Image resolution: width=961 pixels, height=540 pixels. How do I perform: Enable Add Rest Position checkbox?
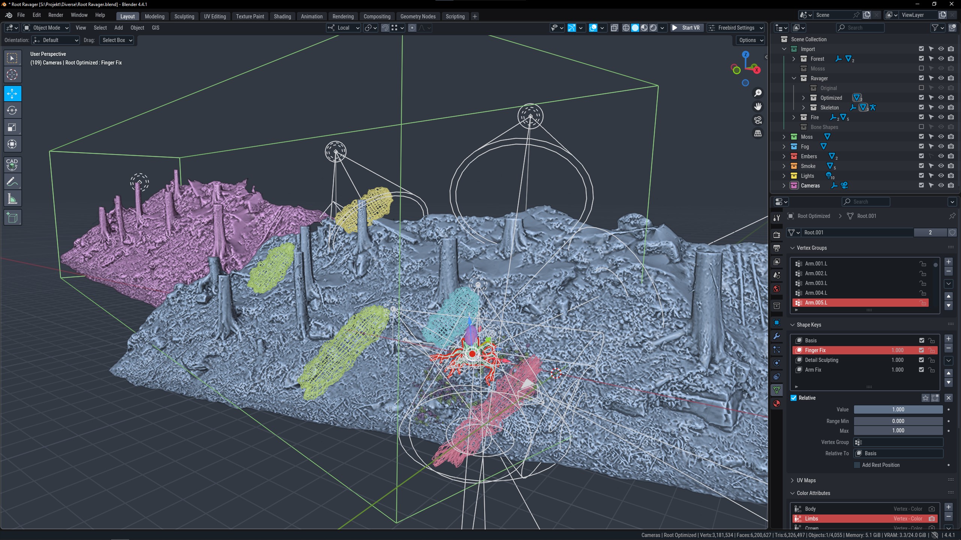point(857,465)
